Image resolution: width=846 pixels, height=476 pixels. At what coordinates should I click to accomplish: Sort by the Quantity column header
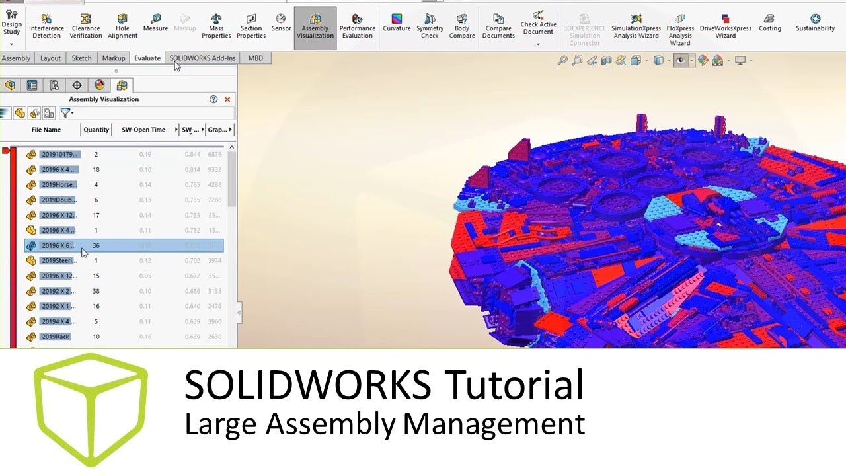[x=96, y=130]
